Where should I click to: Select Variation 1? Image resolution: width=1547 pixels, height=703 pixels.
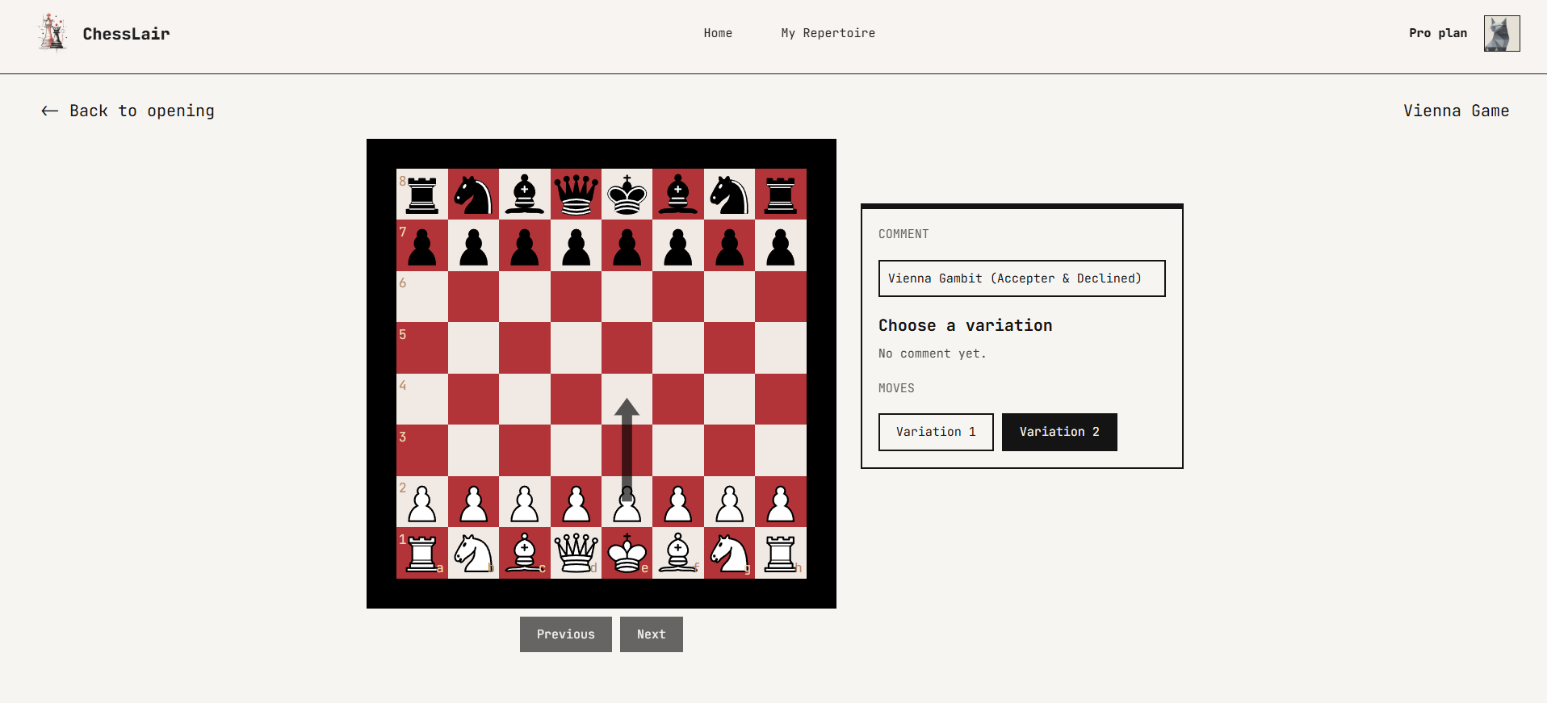[936, 432]
